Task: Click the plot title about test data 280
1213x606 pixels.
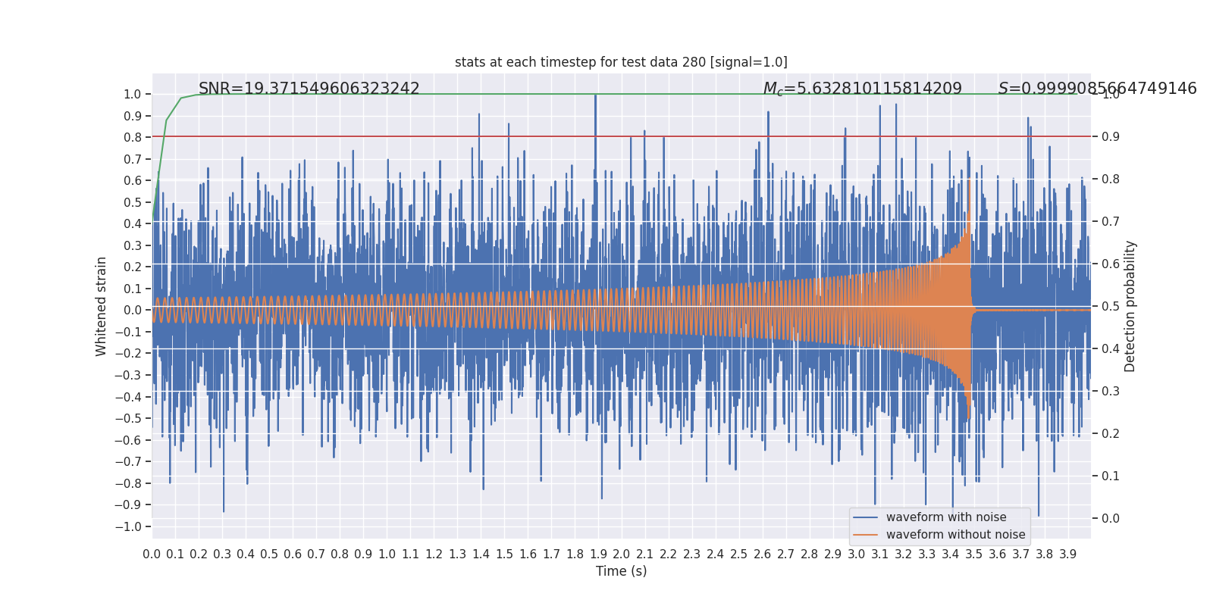Action: click(x=621, y=62)
